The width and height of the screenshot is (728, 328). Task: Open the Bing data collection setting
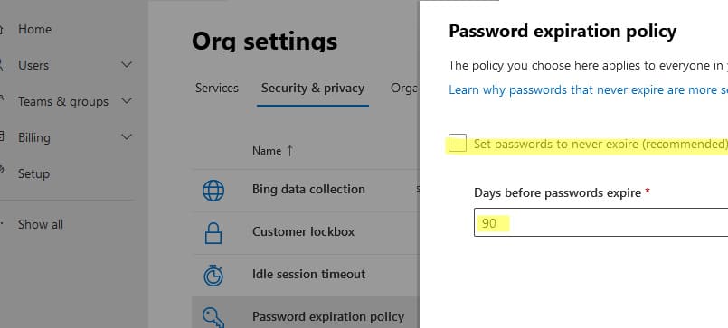pos(308,189)
